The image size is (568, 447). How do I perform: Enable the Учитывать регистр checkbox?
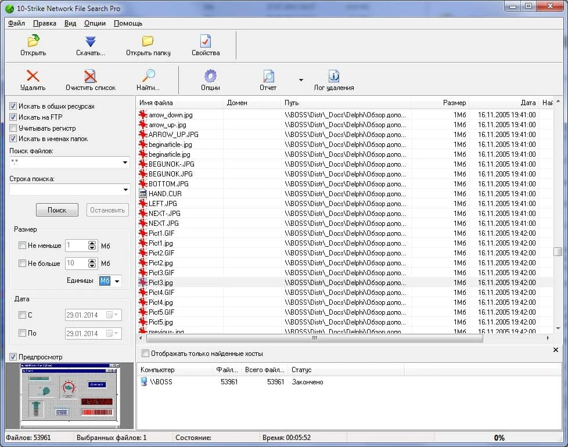click(13, 128)
